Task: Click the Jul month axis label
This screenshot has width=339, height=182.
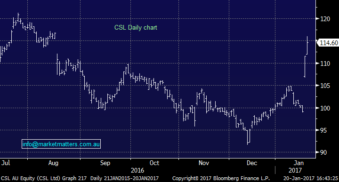Action: click(6, 163)
